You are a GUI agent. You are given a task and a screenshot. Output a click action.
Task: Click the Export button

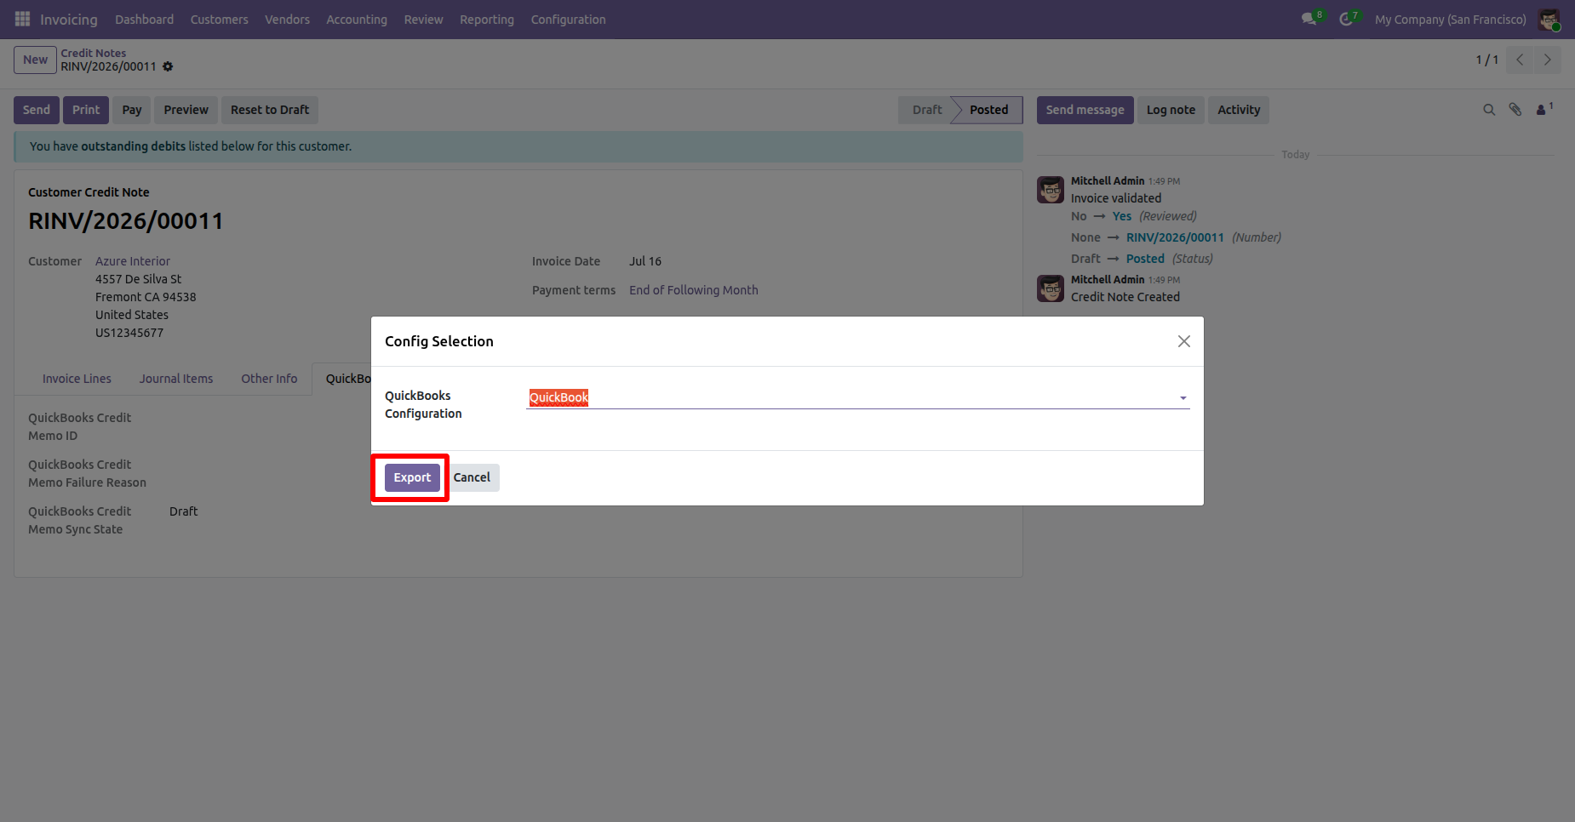coord(412,477)
